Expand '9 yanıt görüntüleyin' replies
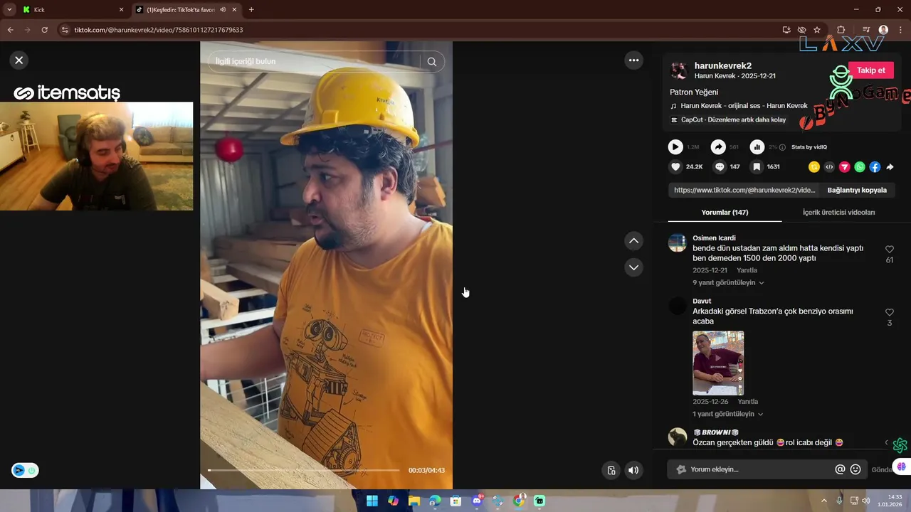The width and height of the screenshot is (911, 512). (x=728, y=283)
